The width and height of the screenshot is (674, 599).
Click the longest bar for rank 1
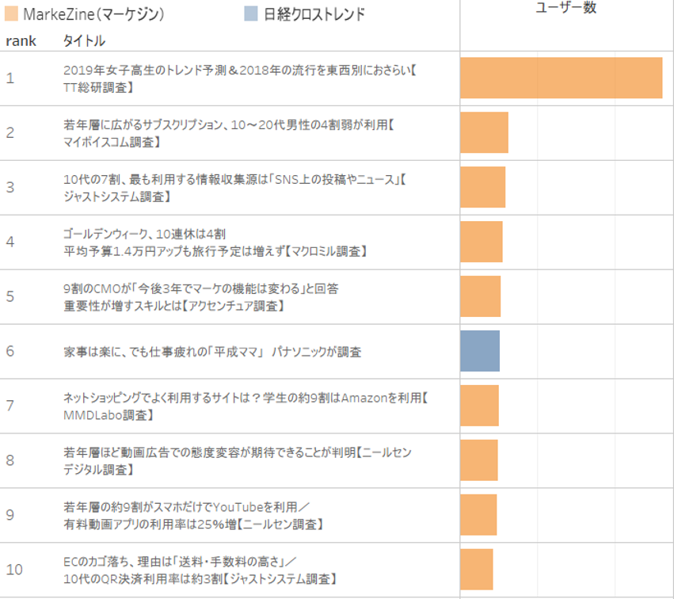point(561,78)
